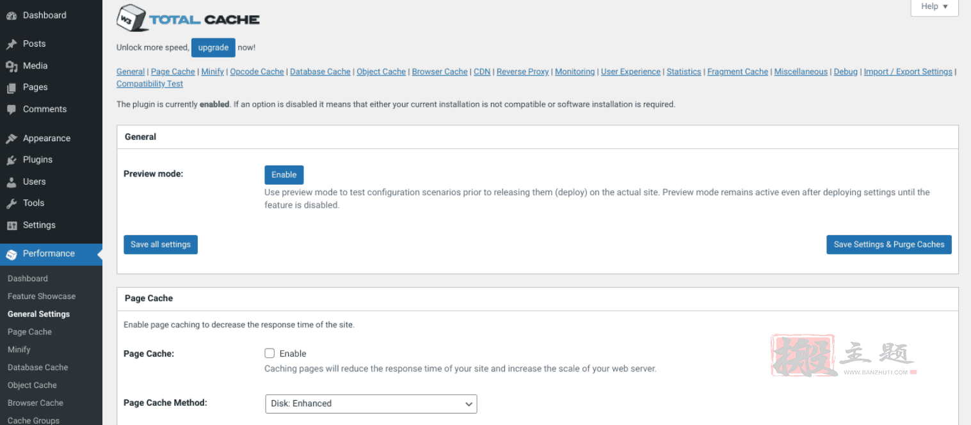Open Performance Dashboard submenu item
This screenshot has height=425, width=971.
click(x=28, y=279)
